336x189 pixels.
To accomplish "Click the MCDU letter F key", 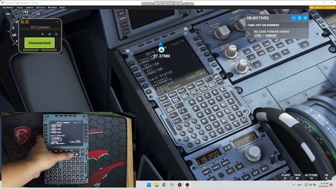I will click(x=196, y=108).
